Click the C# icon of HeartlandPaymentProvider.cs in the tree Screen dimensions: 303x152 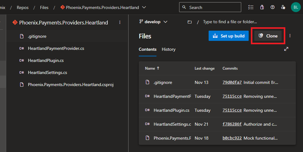click(x=22, y=48)
